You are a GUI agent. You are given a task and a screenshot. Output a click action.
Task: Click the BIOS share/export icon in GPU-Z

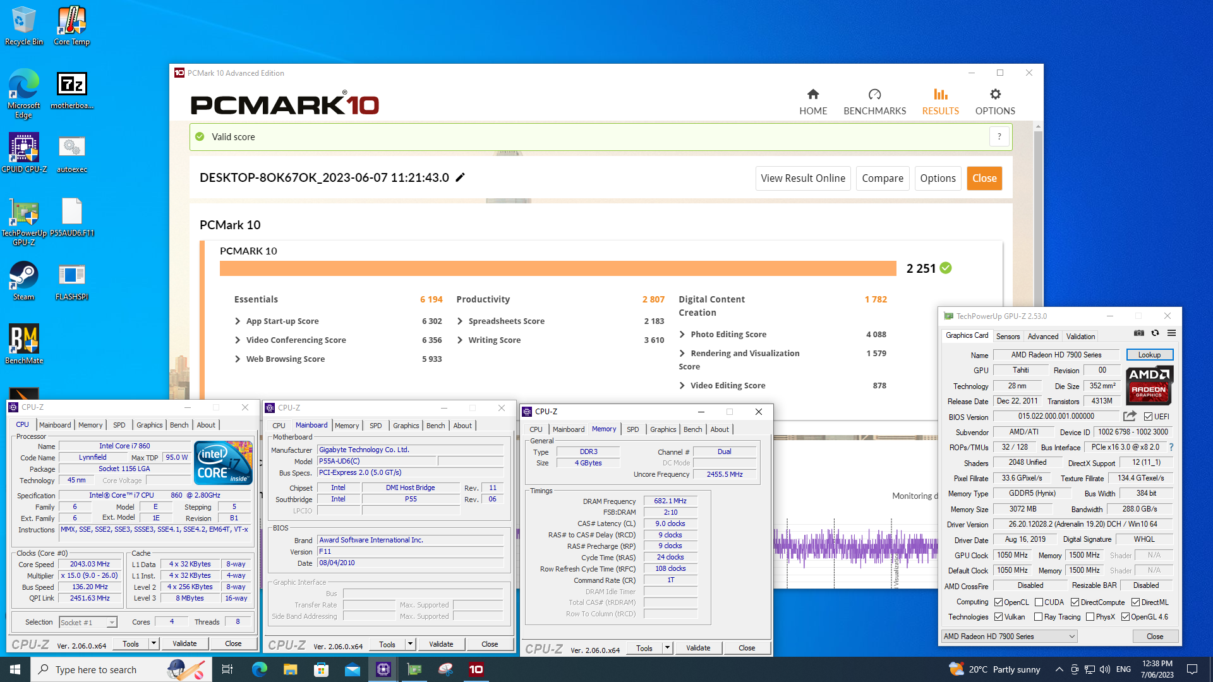click(x=1130, y=416)
